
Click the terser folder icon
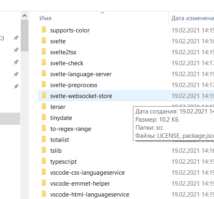click(x=44, y=107)
